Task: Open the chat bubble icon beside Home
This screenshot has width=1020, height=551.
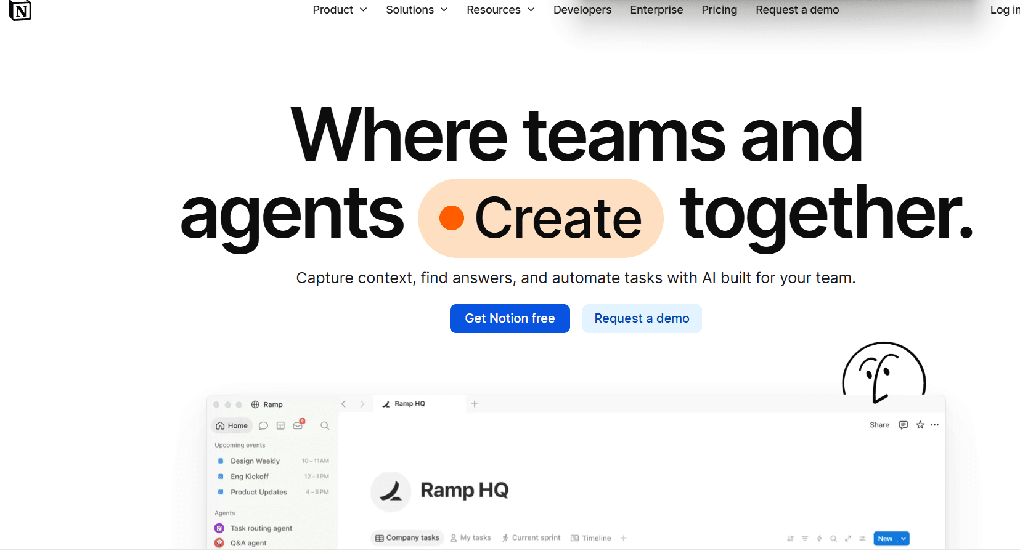Action: 263,426
